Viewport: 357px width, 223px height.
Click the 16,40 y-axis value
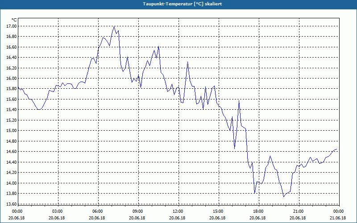pyautogui.click(x=12, y=58)
